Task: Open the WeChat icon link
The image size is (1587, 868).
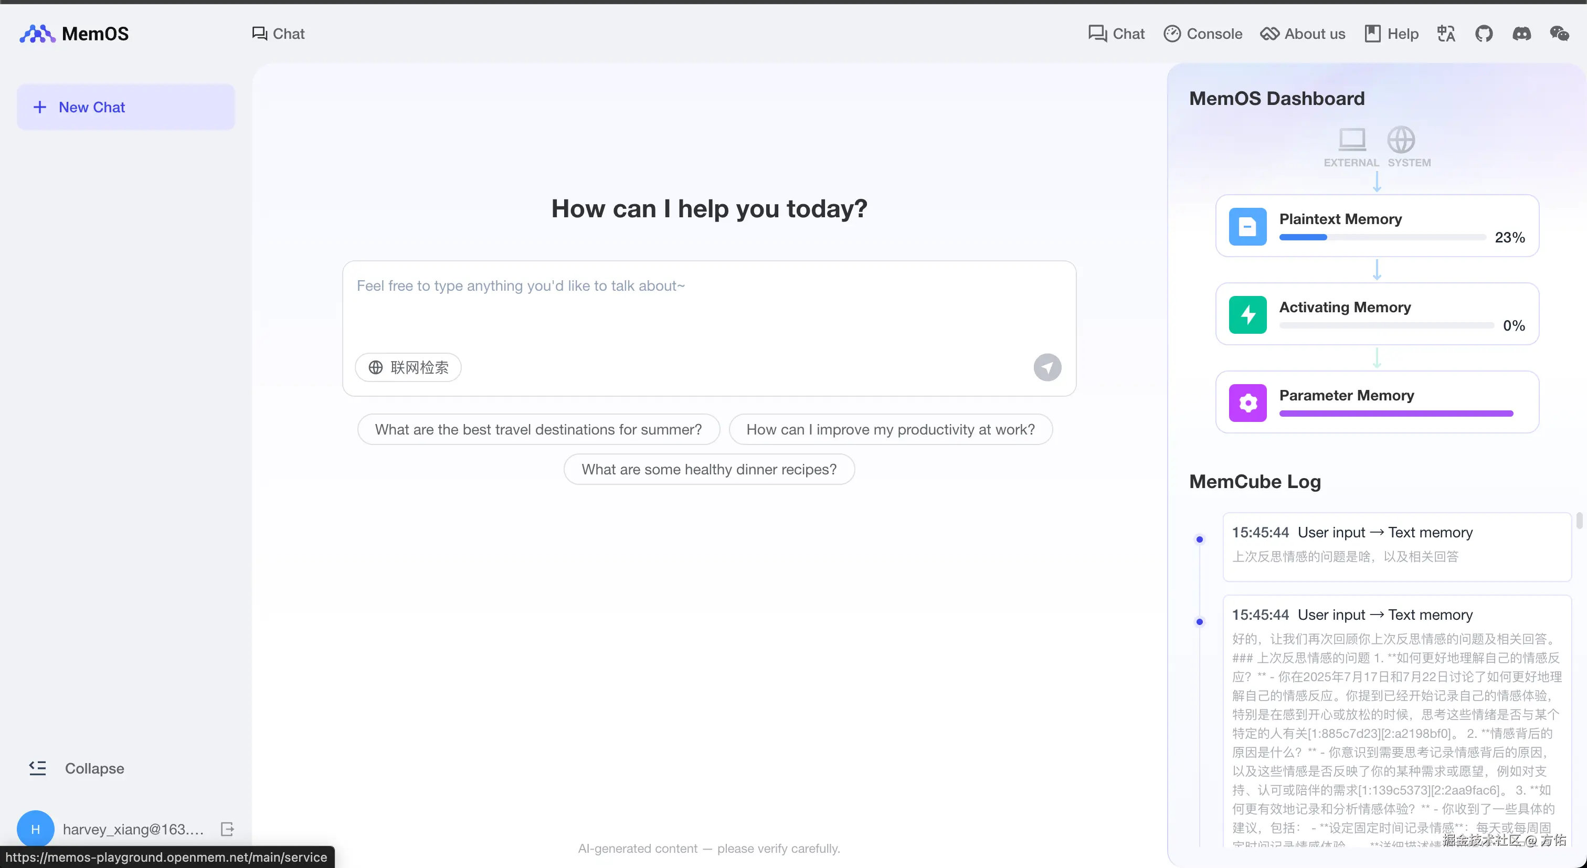Action: point(1559,34)
